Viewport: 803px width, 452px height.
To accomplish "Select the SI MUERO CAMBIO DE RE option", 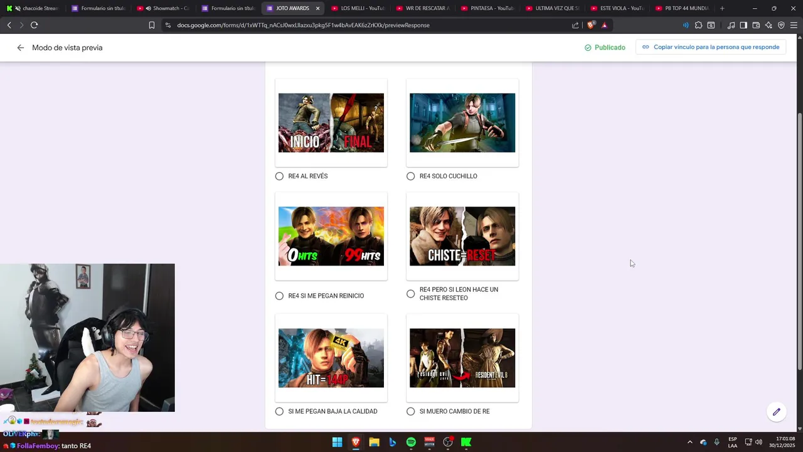I will tap(411, 411).
